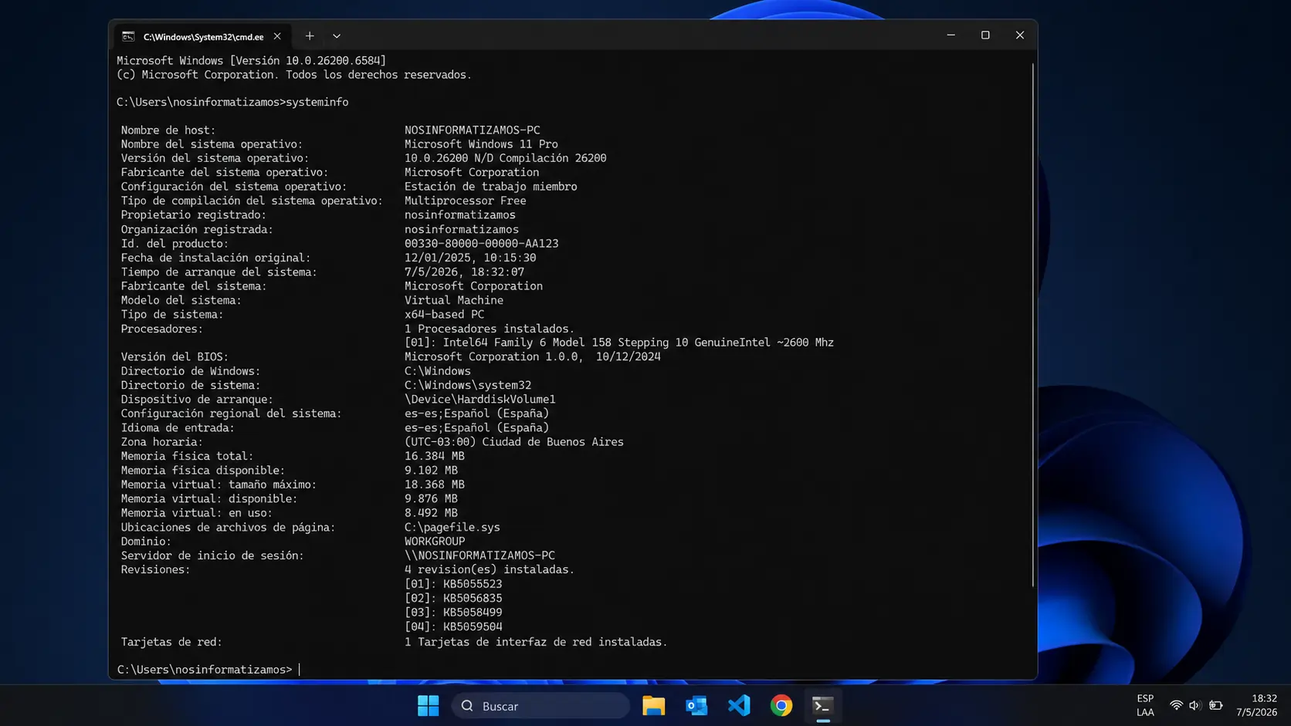Click the '4 revisión(es) instaladas.' line
This screenshot has height=726, width=1291.
click(x=490, y=570)
